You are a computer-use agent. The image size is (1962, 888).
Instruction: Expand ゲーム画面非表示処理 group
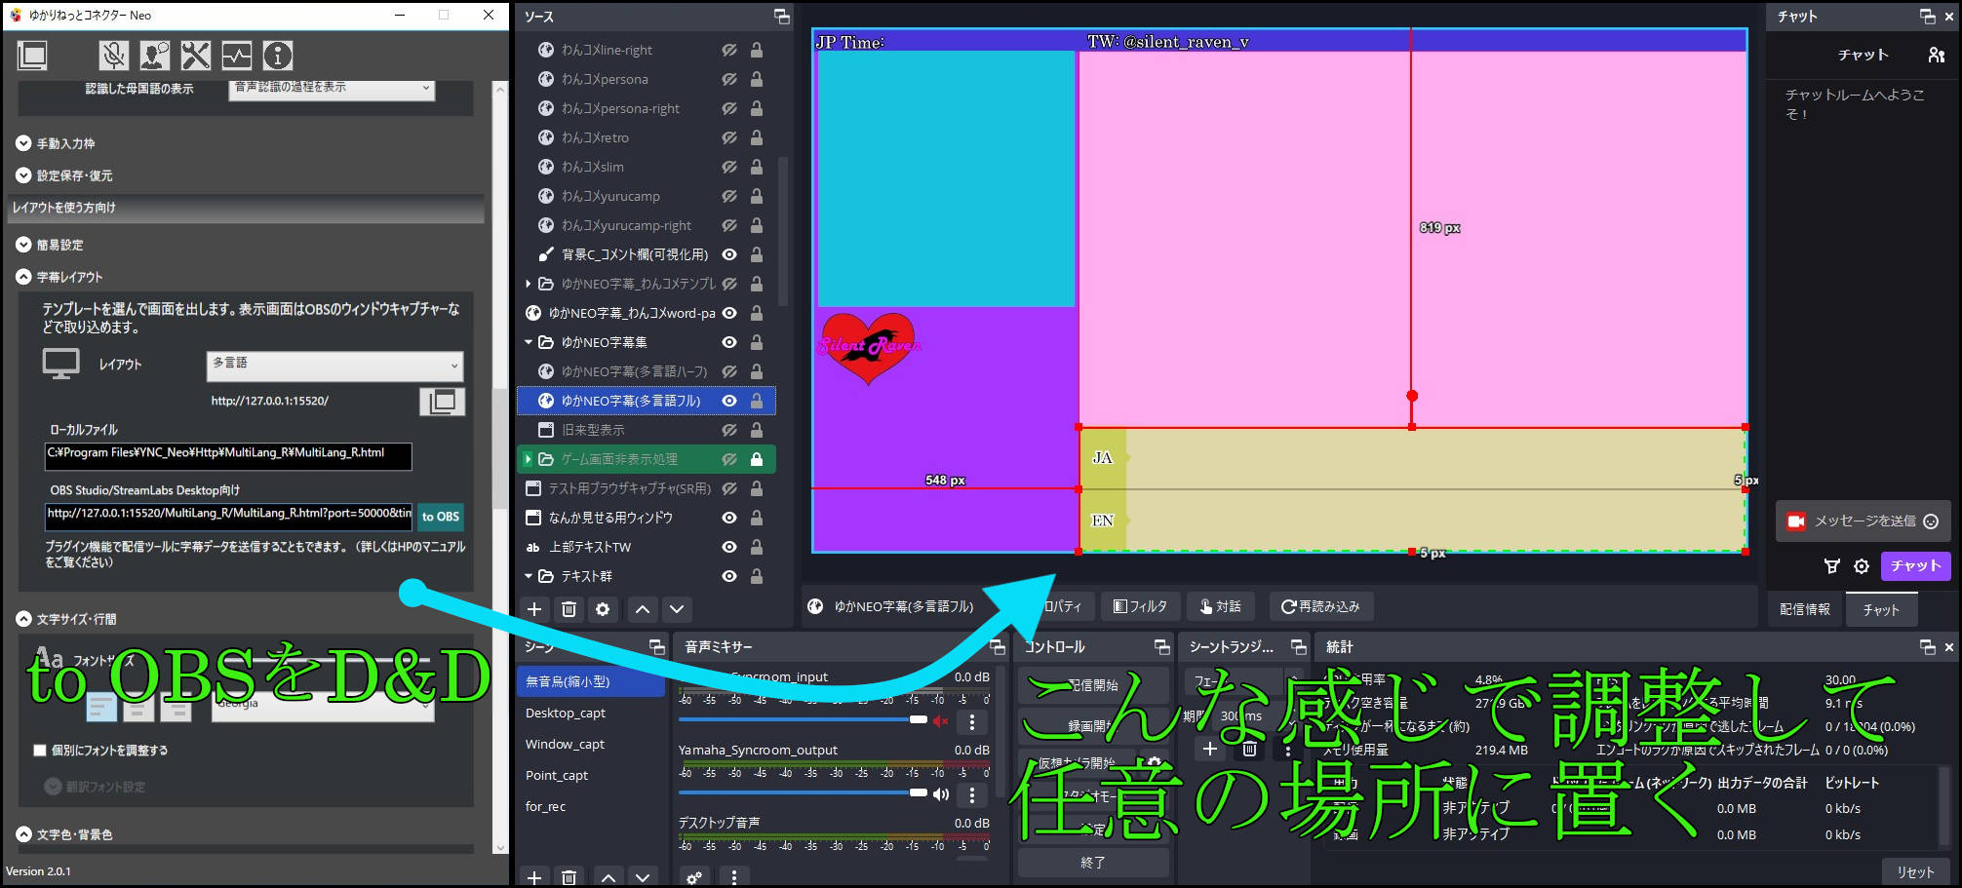529,459
